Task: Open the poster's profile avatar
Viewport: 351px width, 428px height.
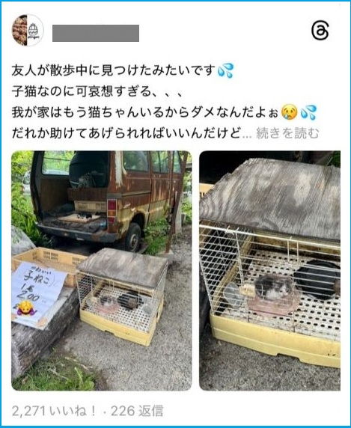Action: 28,30
